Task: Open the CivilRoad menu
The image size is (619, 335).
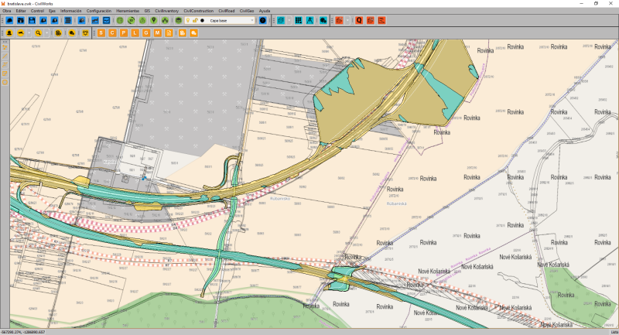Action: point(227,12)
